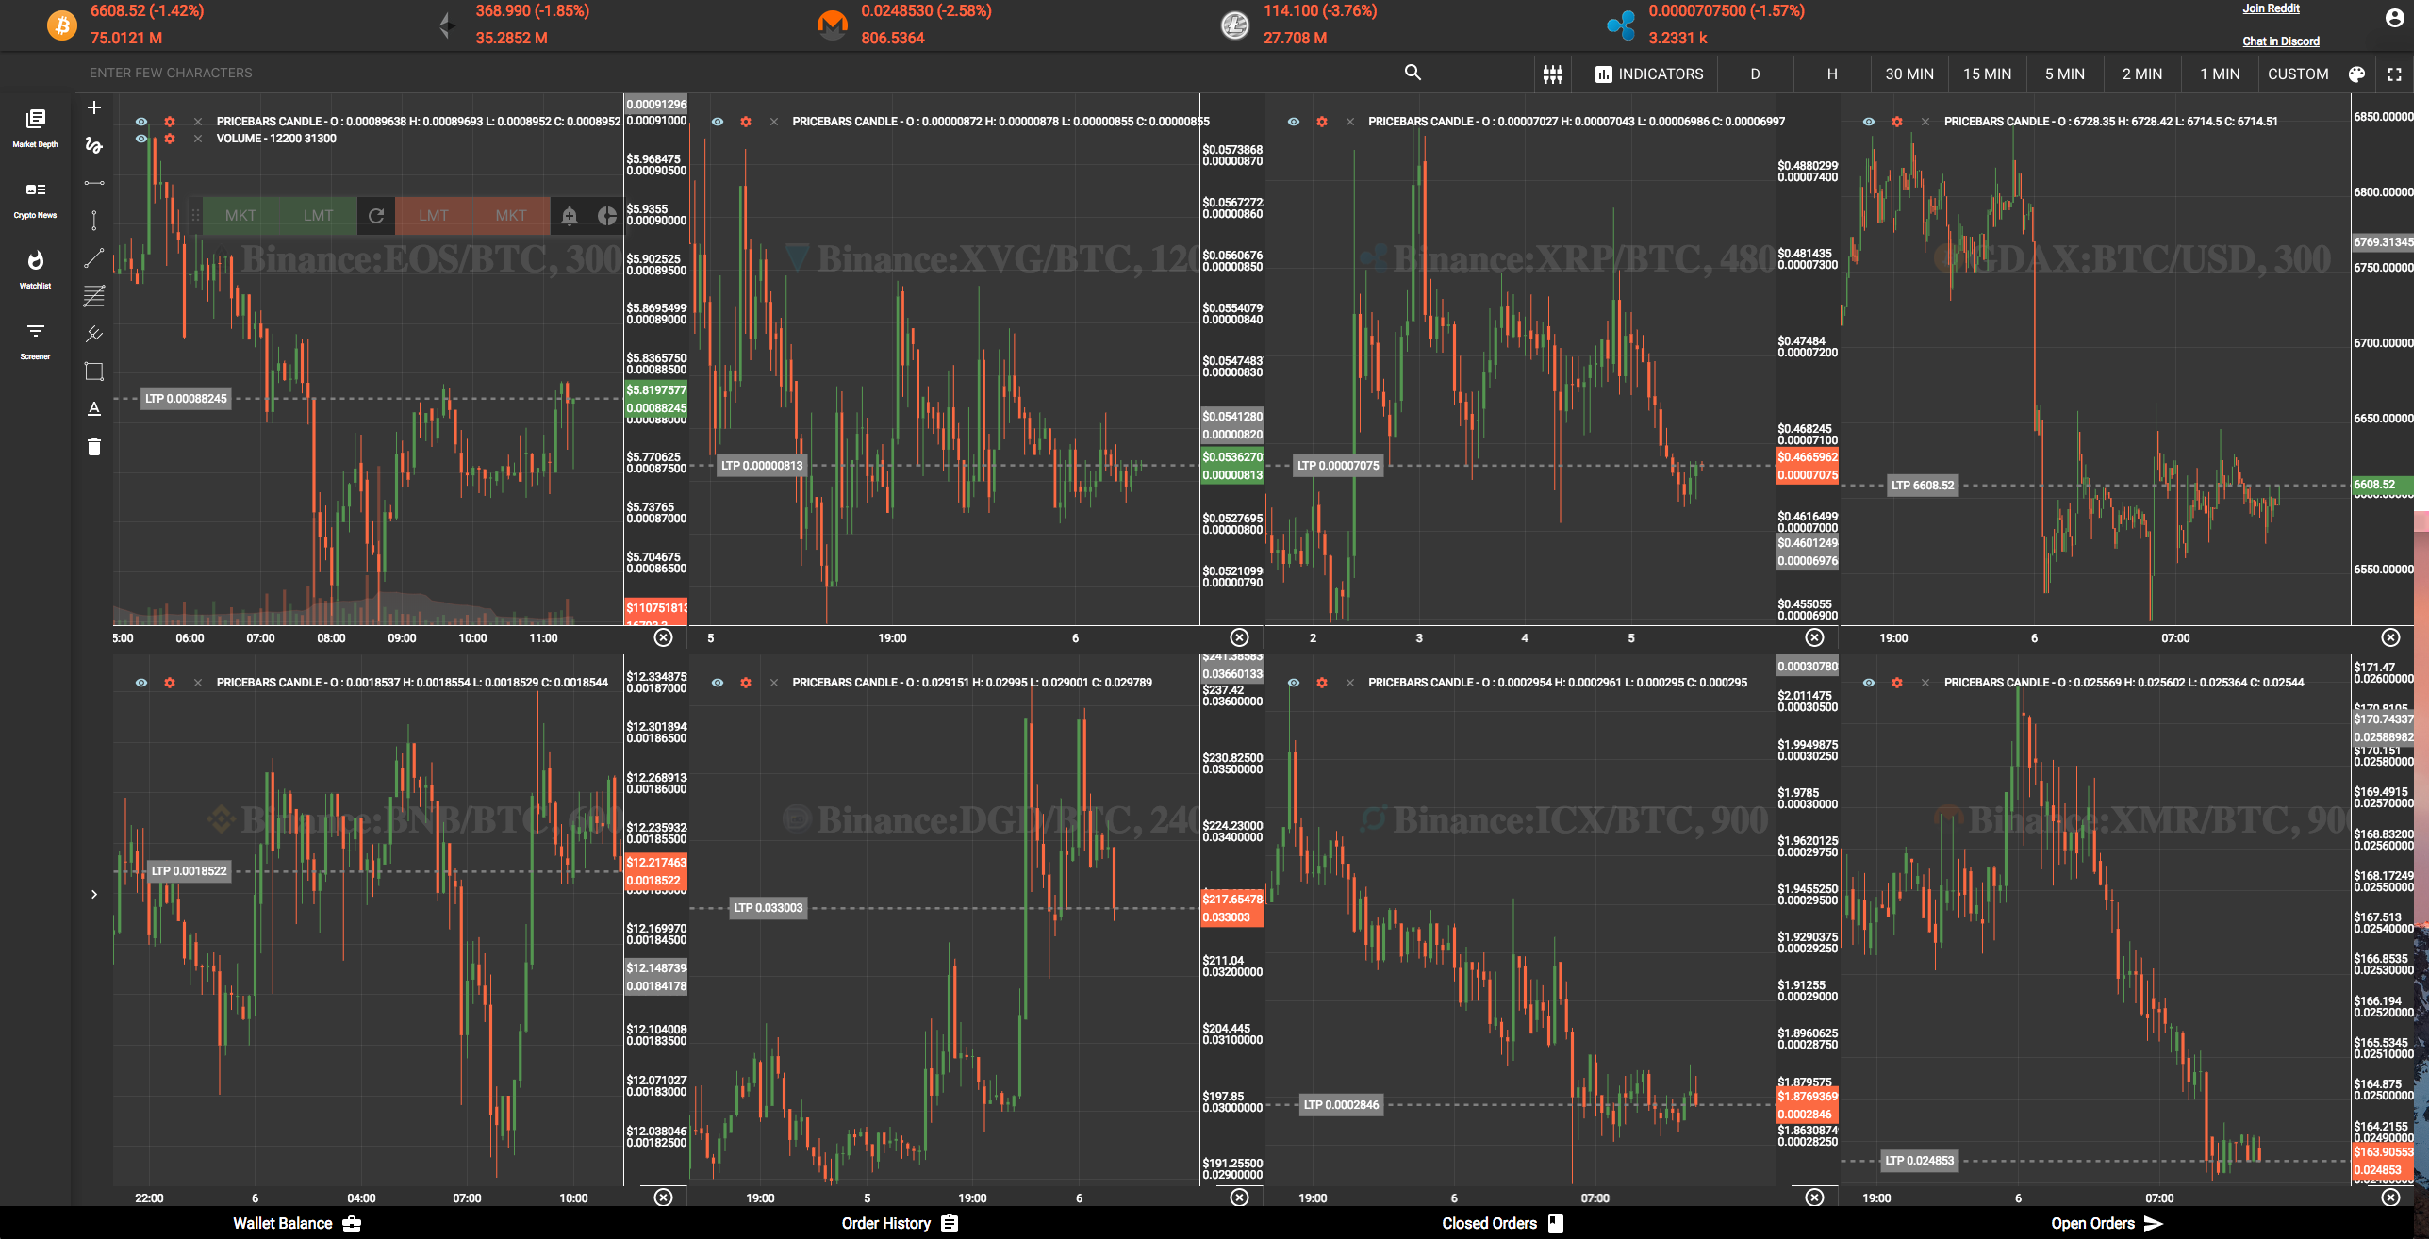
Task: Expand the left chart sidebar chevron
Action: (93, 894)
